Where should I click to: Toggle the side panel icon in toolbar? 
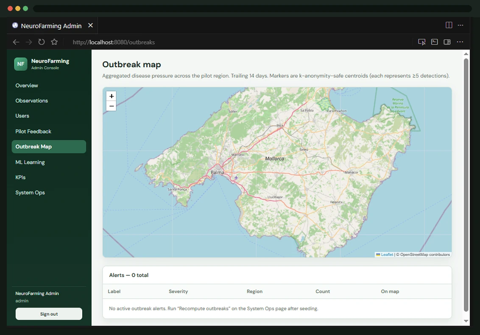447,42
